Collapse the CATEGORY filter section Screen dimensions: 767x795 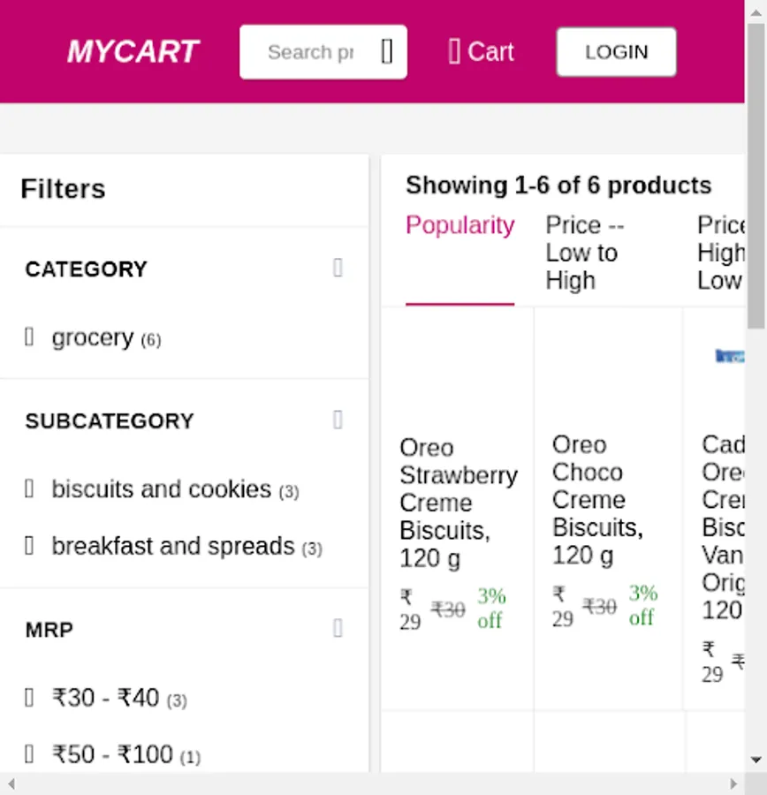338,268
